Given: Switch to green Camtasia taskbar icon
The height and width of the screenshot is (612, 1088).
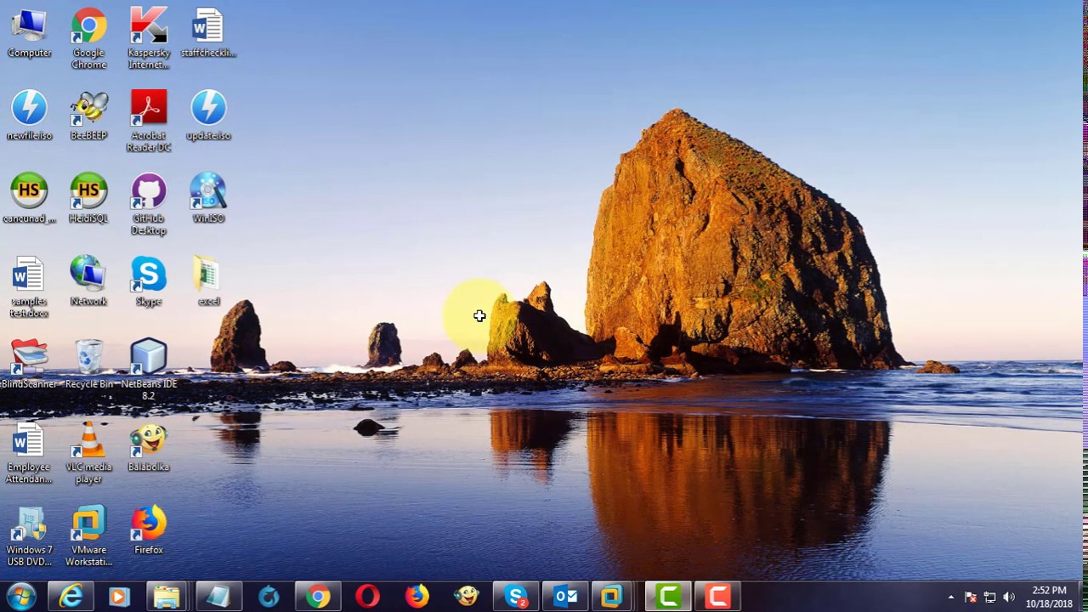Looking at the screenshot, I should pos(668,596).
